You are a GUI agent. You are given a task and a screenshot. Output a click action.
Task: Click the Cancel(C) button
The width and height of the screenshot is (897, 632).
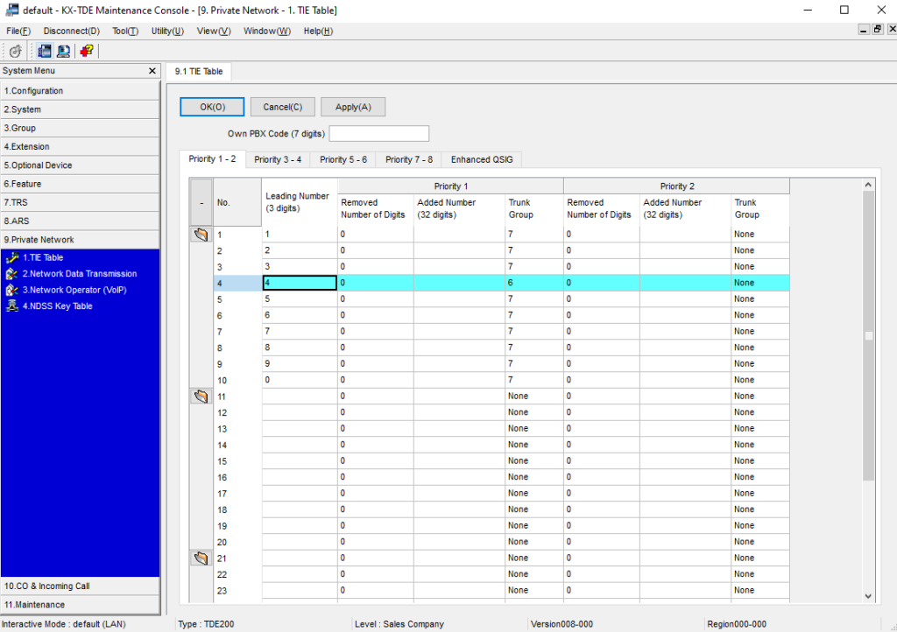(x=283, y=107)
